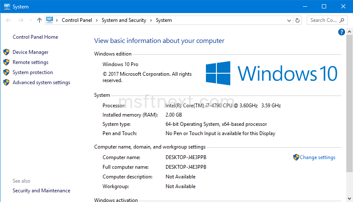Select Control Panel in the breadcrumb
353x202 pixels.
click(77, 20)
